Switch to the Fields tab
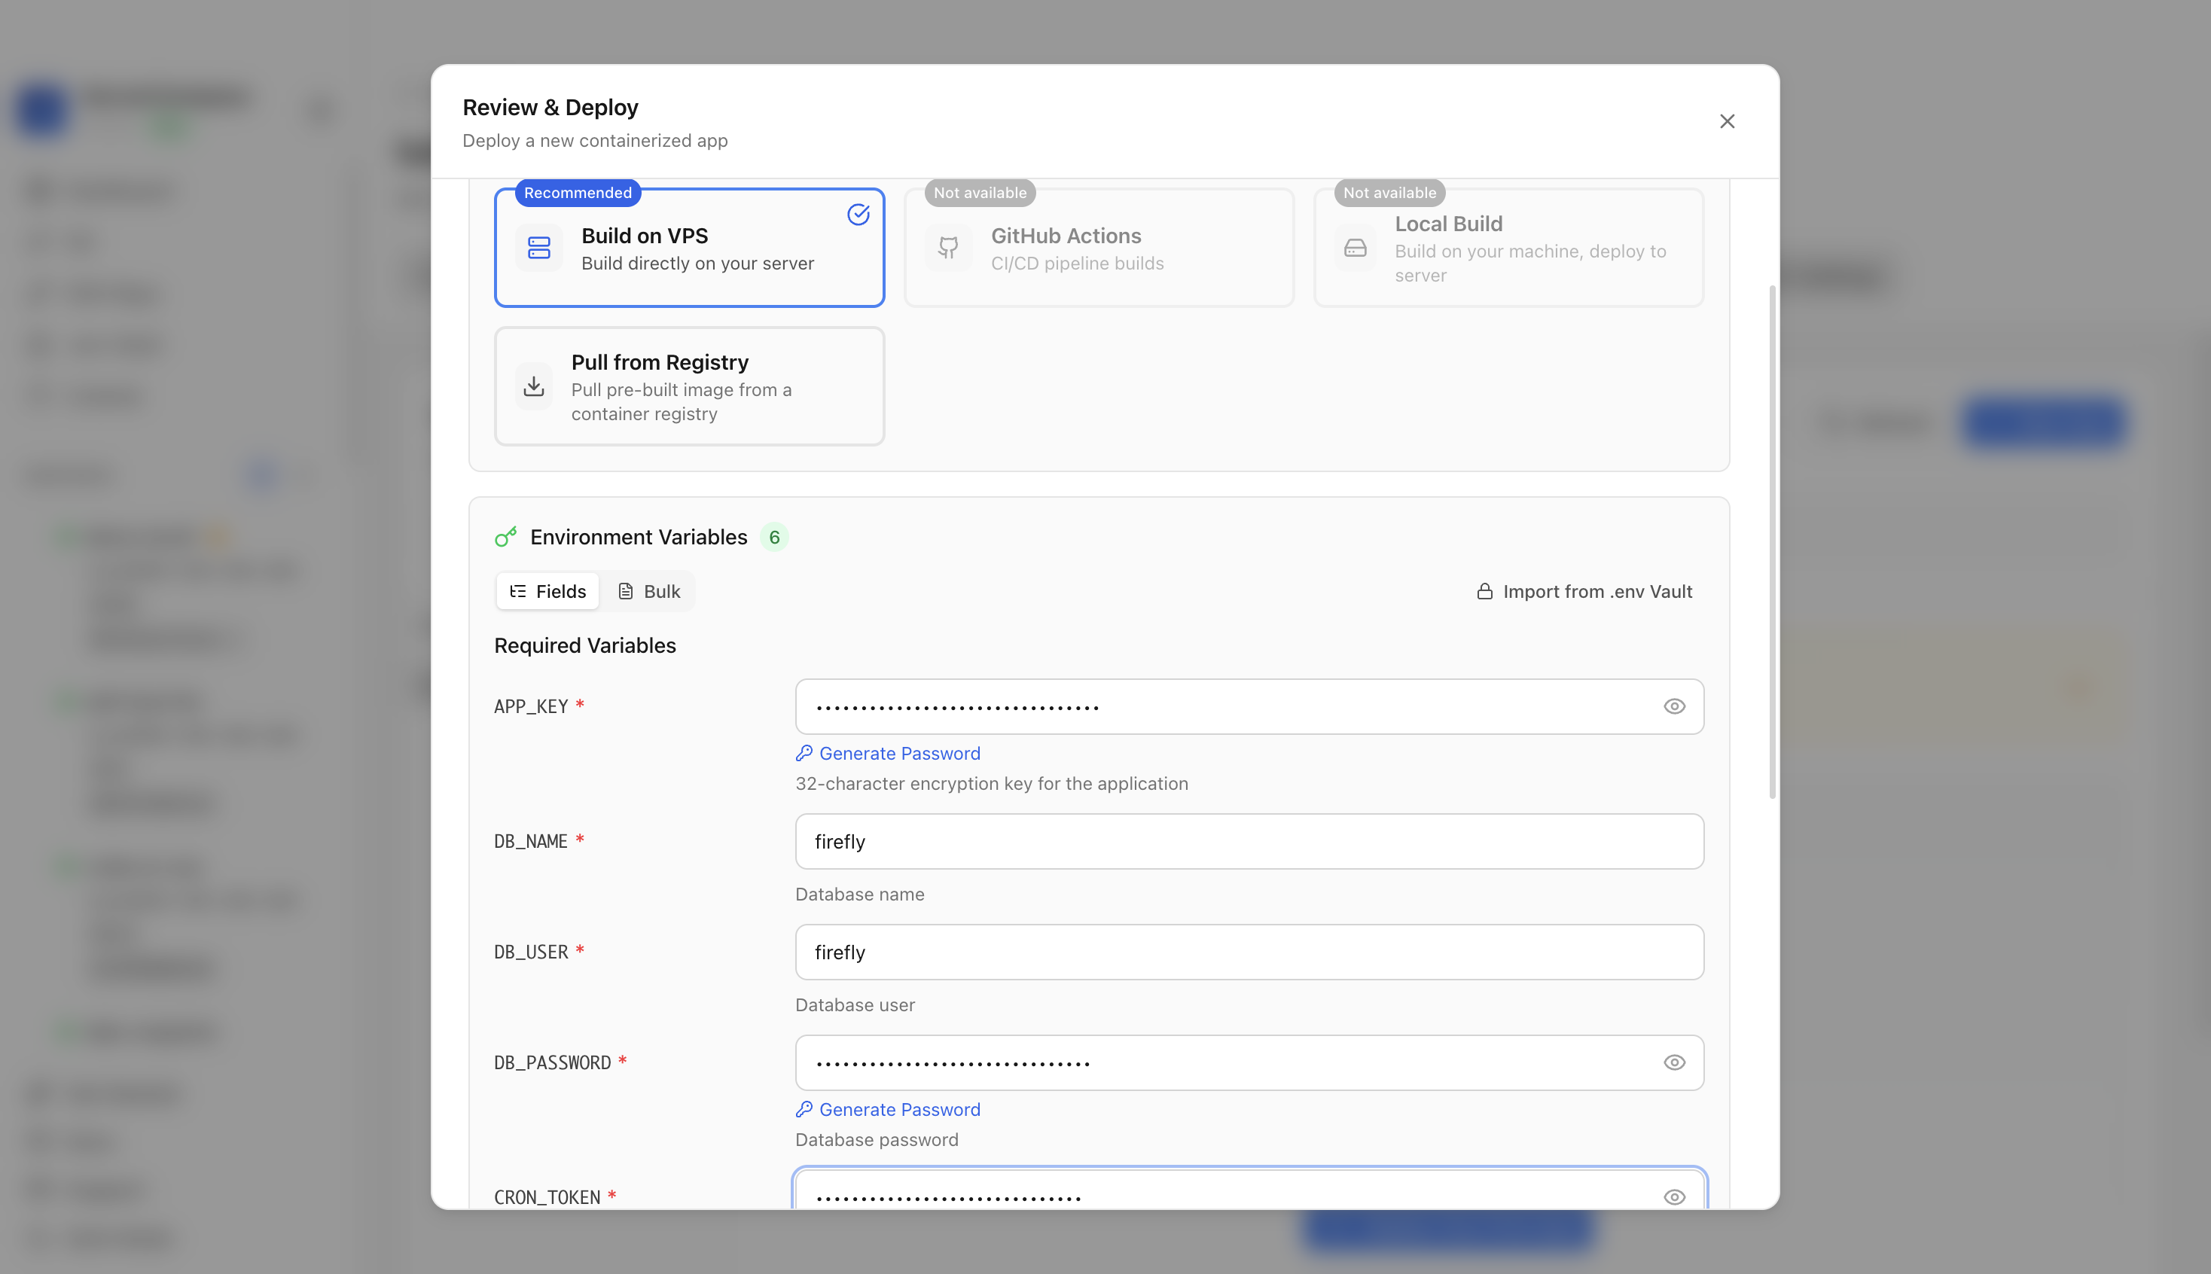2211x1274 pixels. (547, 592)
